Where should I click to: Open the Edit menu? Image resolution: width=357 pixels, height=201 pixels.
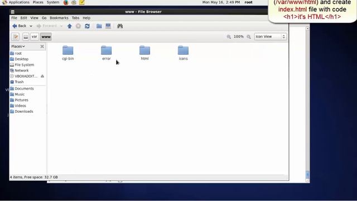tap(23, 18)
